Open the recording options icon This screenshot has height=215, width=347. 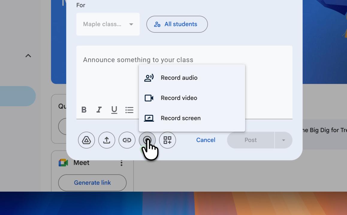pyautogui.click(x=147, y=140)
